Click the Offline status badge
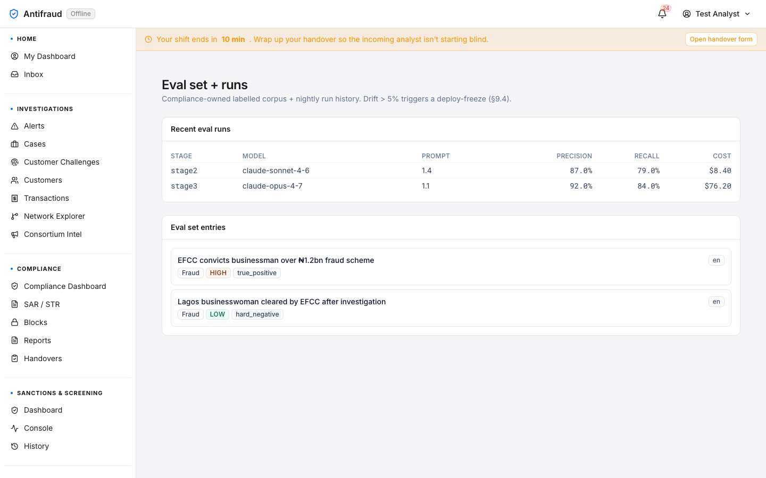The width and height of the screenshot is (766, 478). (81, 14)
